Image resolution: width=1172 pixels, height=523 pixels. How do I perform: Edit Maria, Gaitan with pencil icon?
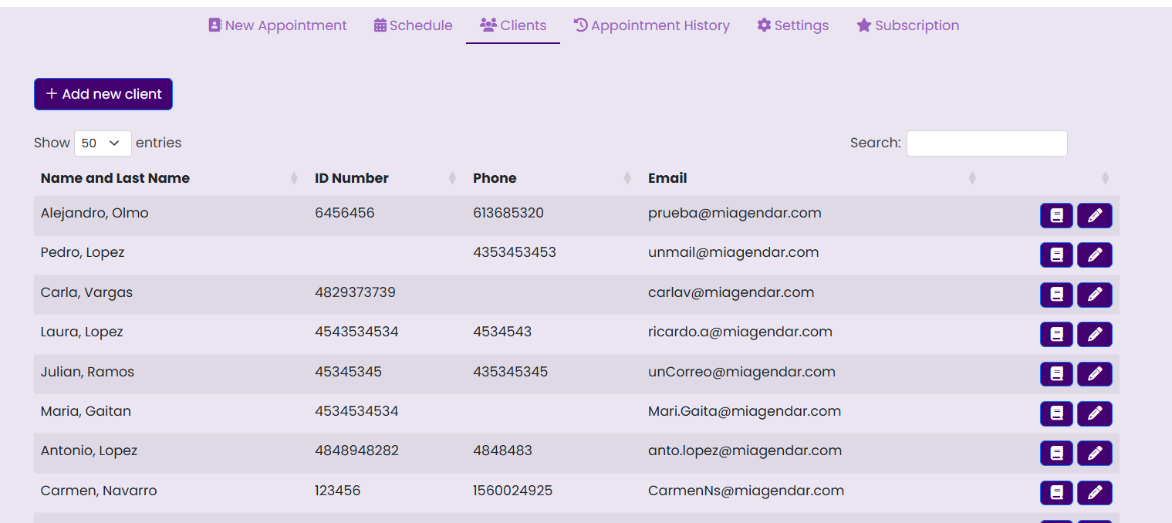[x=1095, y=414]
